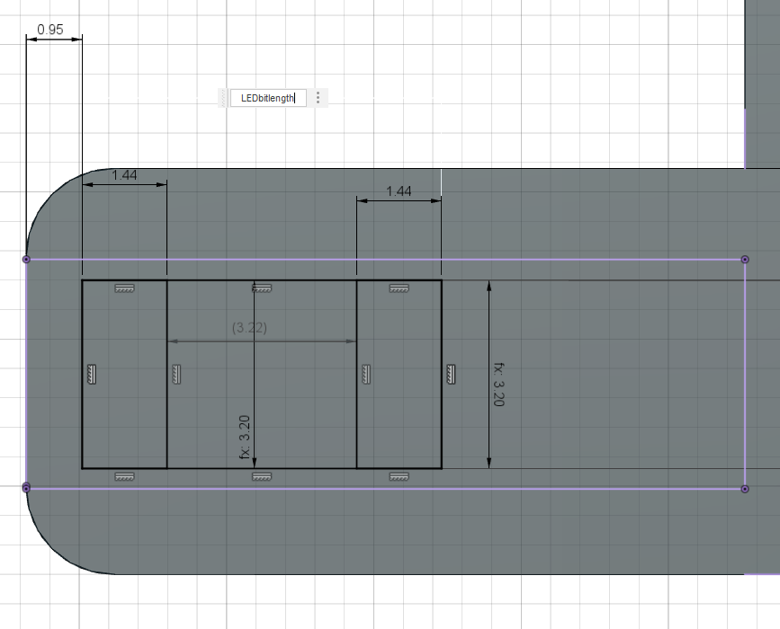Select the 1.44 dimension above the left rectangle

click(x=124, y=175)
